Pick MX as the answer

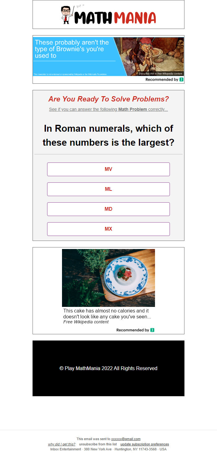click(108, 229)
